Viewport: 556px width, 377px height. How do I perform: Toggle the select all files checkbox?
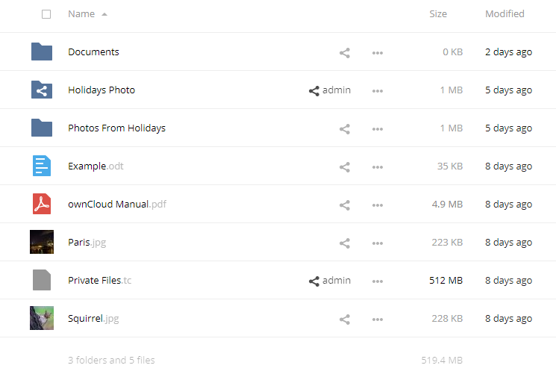[x=46, y=14]
